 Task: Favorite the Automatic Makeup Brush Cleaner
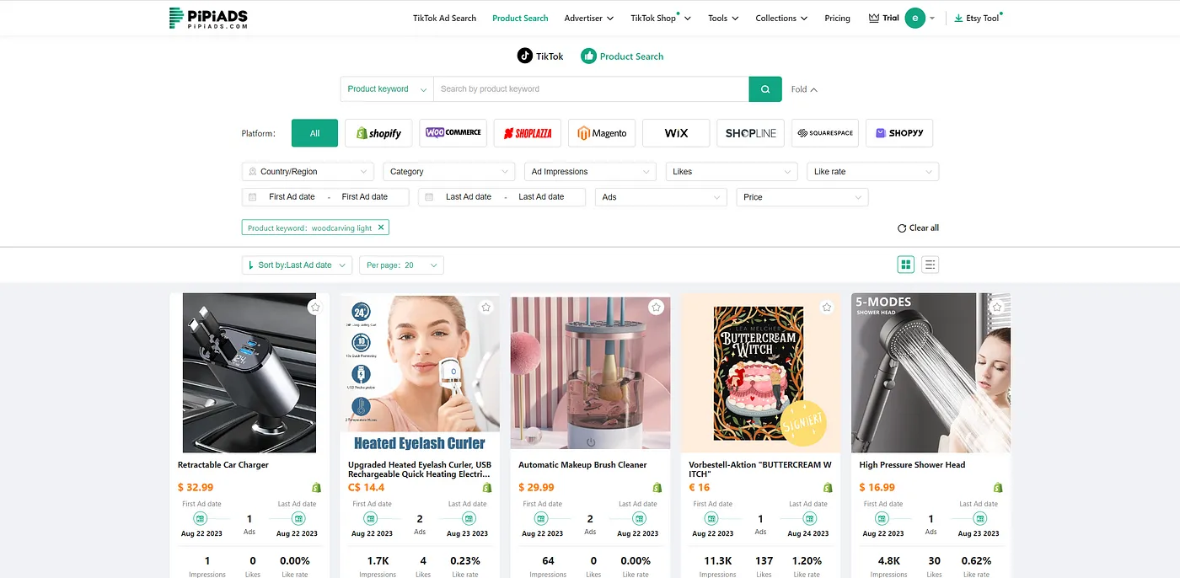point(657,308)
